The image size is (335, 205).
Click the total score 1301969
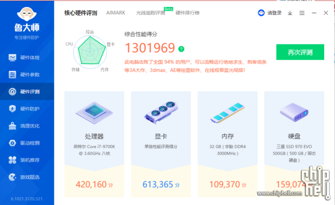150,48
